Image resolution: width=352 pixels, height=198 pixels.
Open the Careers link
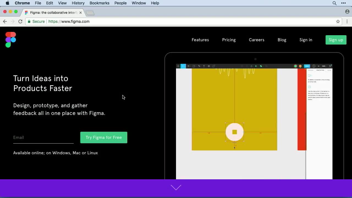coord(257,40)
